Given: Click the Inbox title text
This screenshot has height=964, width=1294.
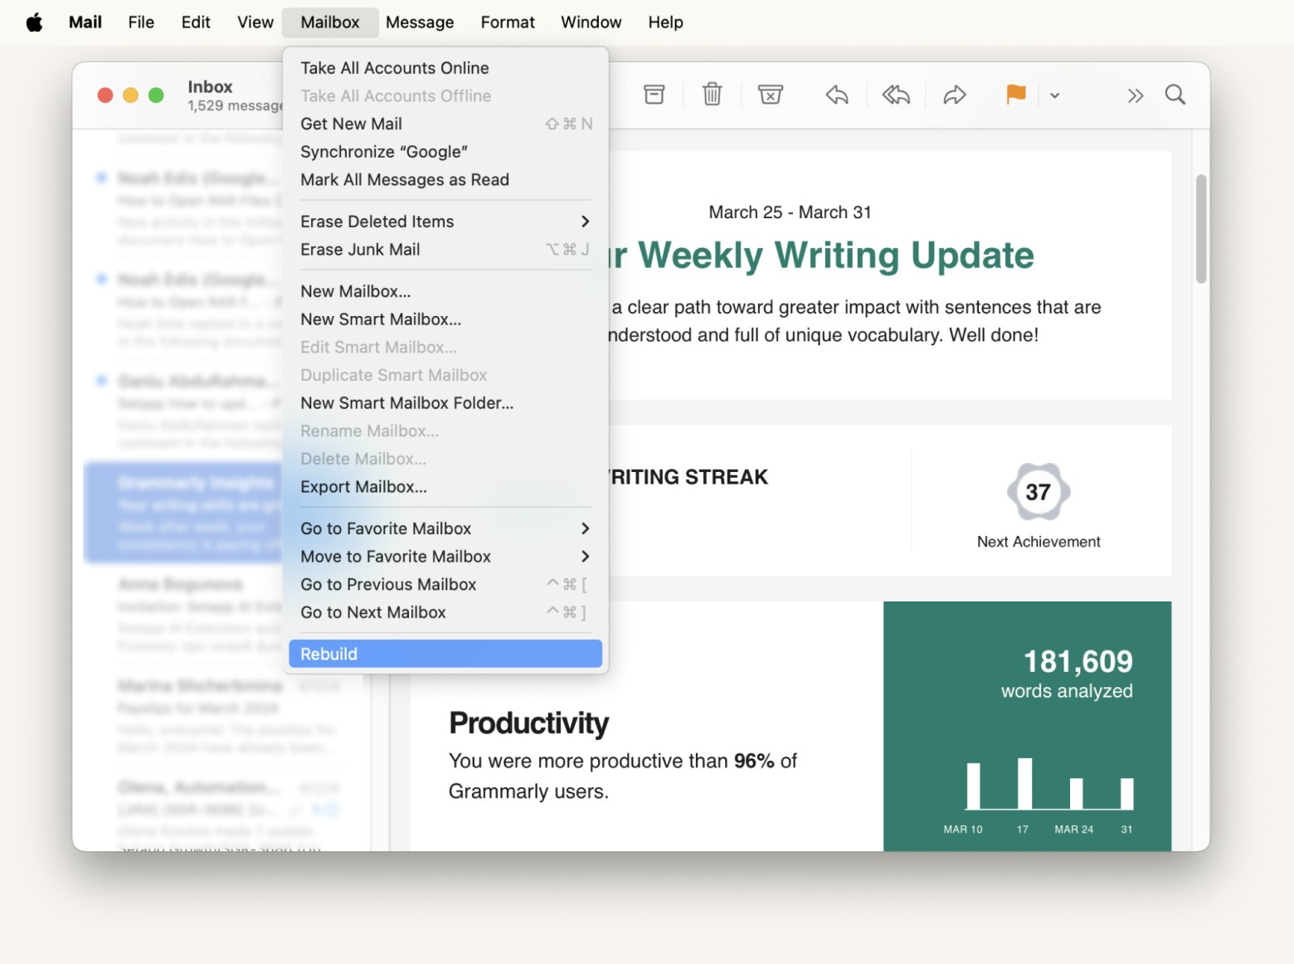Looking at the screenshot, I should [x=210, y=86].
